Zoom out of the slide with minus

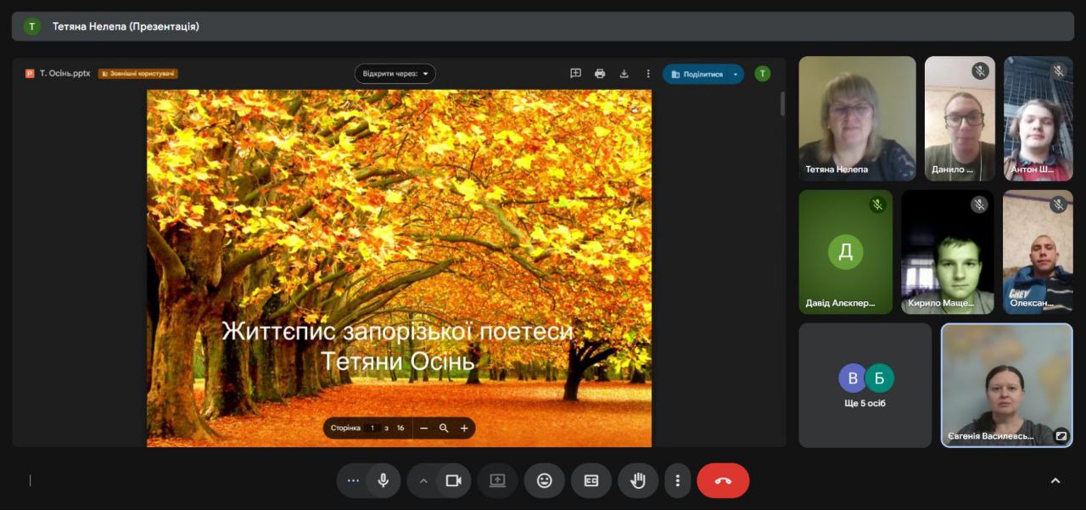coord(424,429)
